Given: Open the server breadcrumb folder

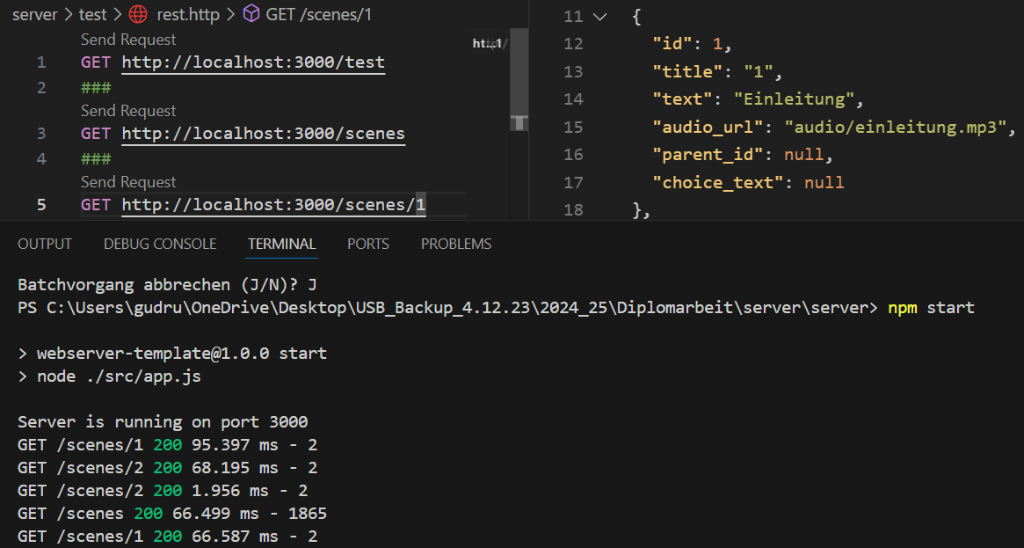Looking at the screenshot, I should click(x=34, y=14).
